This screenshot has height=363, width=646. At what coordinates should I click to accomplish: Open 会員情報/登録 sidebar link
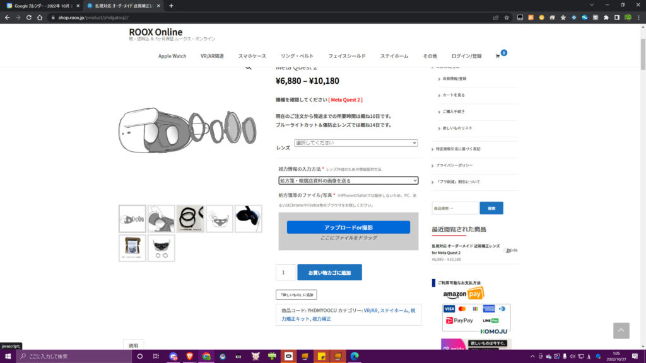454,79
